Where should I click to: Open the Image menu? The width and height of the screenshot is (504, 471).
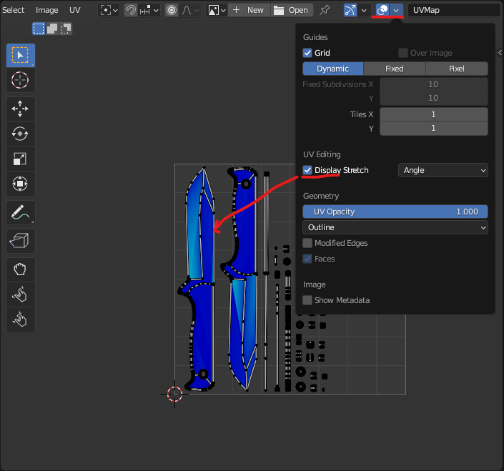pos(47,10)
